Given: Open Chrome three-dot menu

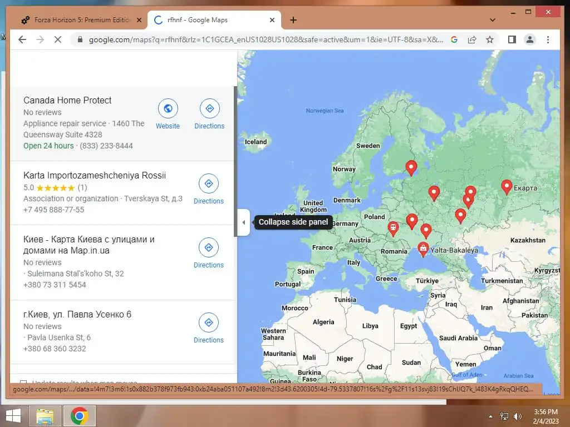Looking at the screenshot, I should (548, 39).
